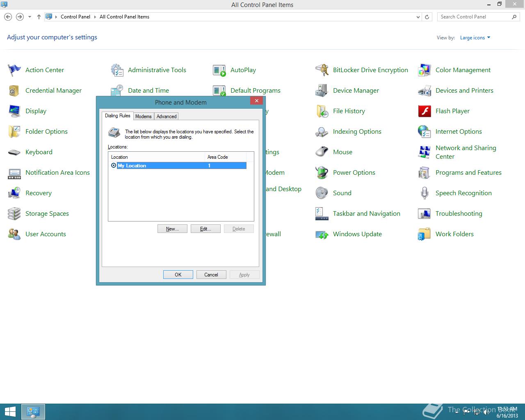The height and width of the screenshot is (420, 525).
Task: Open the Work Folders icon
Action: [425, 234]
